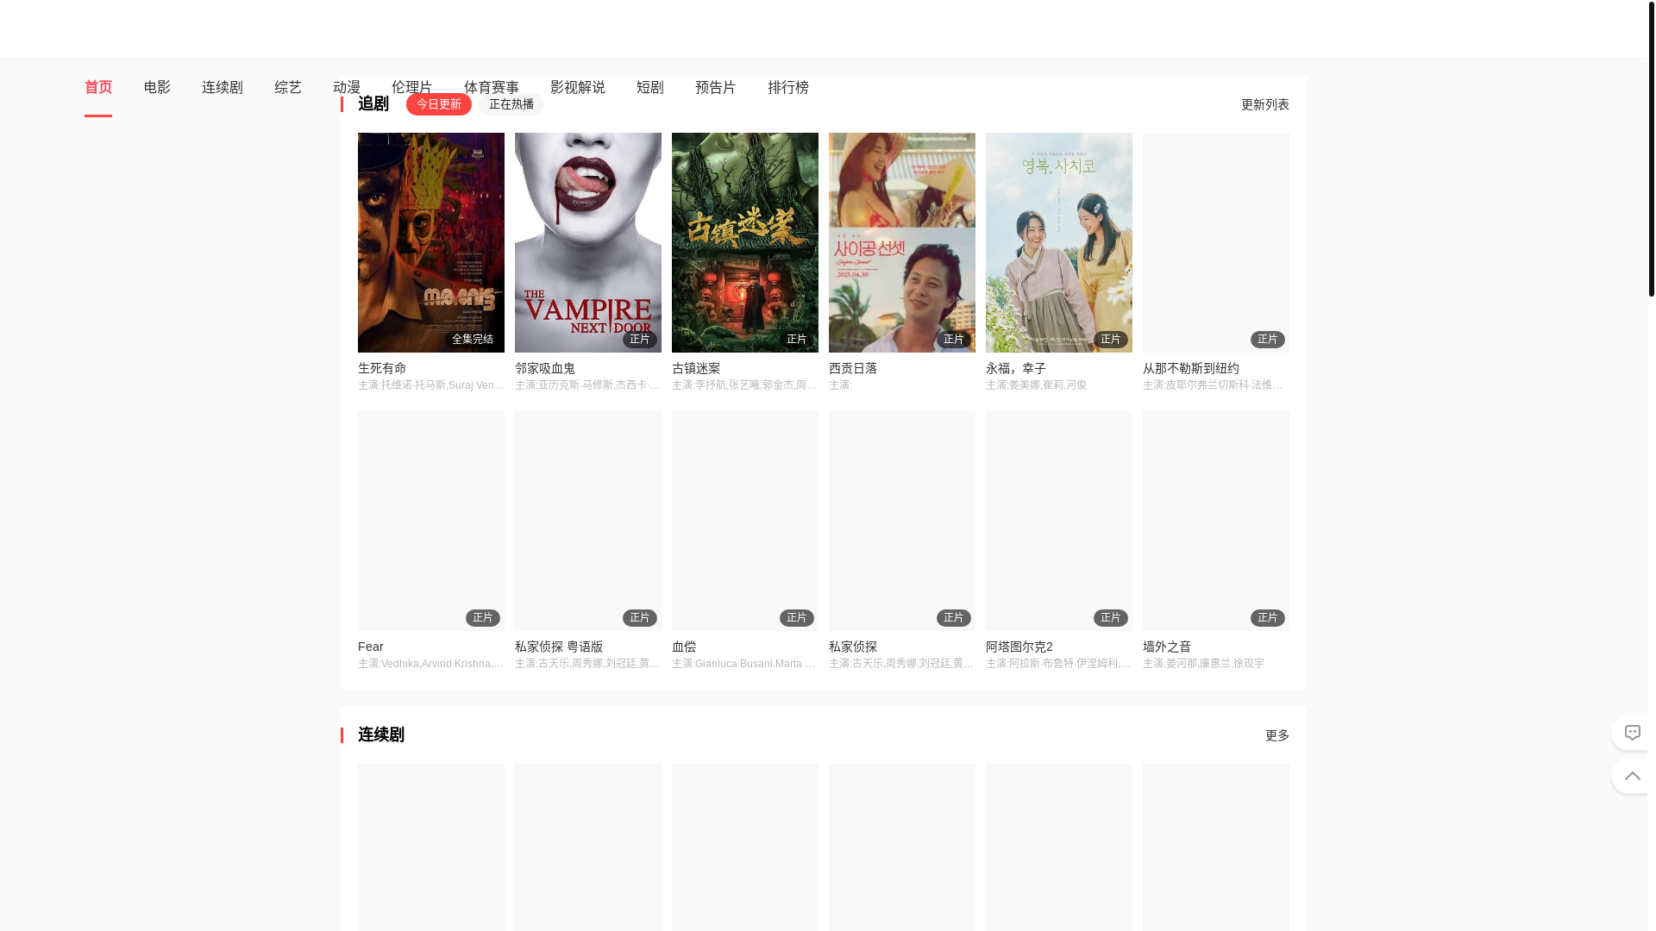1656x931 pixels.
Task: Switch to the 今日更新 tab
Action: coord(439,104)
